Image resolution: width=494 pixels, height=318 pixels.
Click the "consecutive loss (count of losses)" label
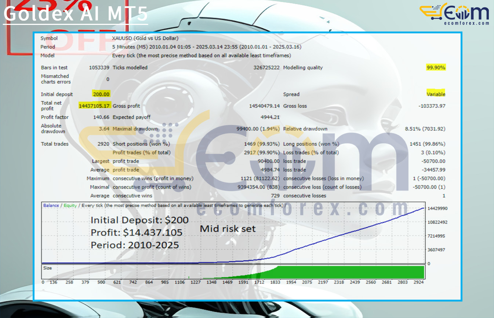322,187
